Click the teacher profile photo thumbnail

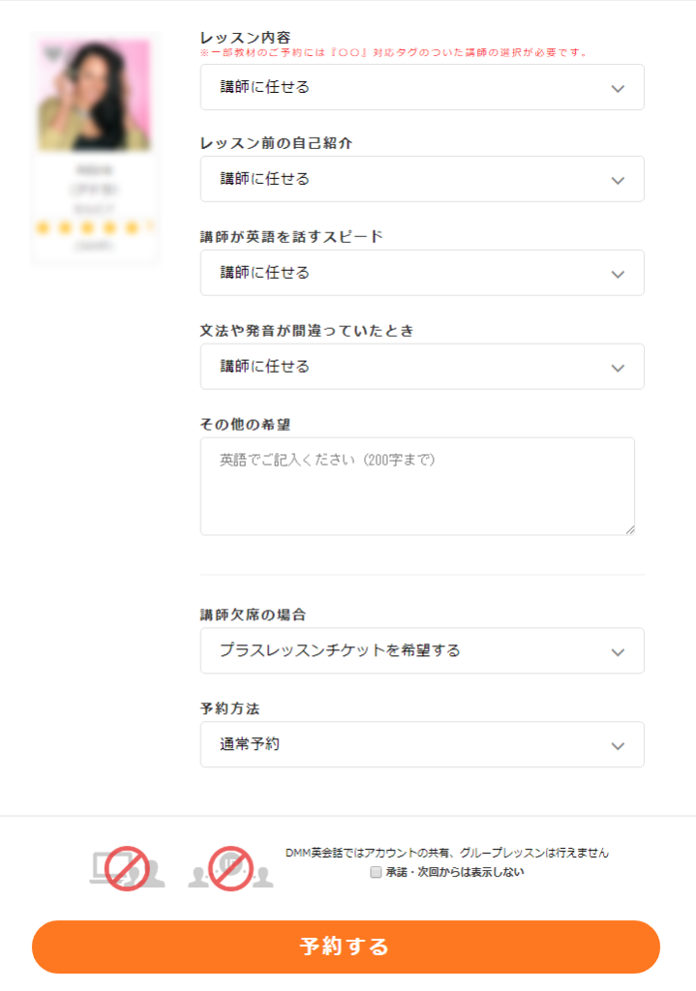tap(95, 95)
